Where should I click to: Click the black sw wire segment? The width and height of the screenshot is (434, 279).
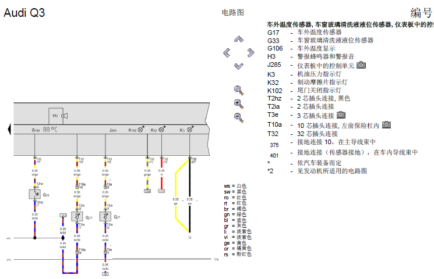[189, 195]
